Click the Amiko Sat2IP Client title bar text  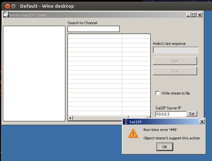click(28, 15)
